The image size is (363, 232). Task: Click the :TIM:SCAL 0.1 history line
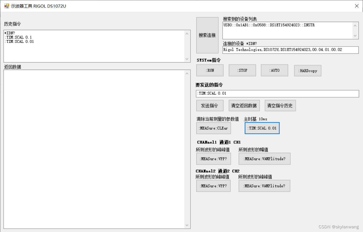pyautogui.click(x=18, y=37)
